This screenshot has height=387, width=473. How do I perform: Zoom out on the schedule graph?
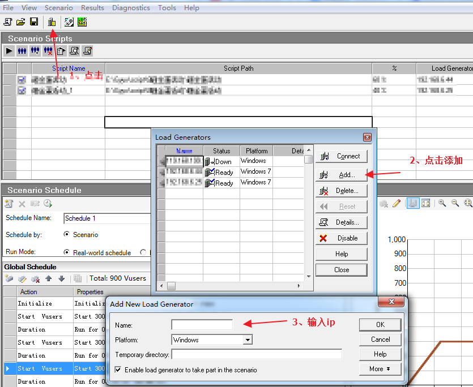click(x=455, y=203)
